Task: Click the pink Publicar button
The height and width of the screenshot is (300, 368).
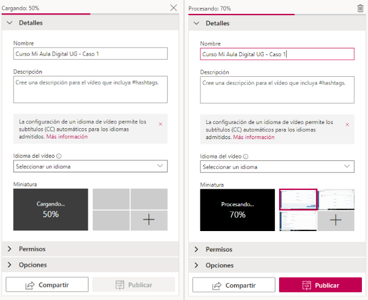Action: tap(321, 285)
